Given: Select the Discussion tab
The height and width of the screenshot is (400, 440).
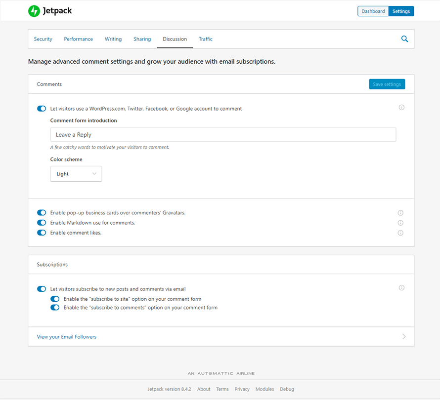Looking at the screenshot, I should [175, 39].
